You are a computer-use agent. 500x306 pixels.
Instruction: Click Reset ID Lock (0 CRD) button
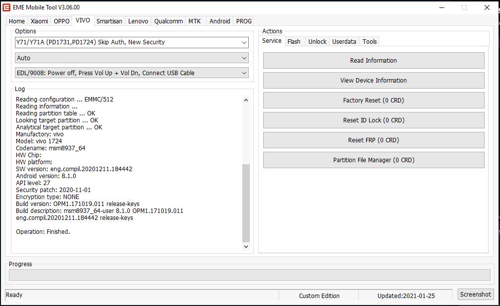click(374, 120)
